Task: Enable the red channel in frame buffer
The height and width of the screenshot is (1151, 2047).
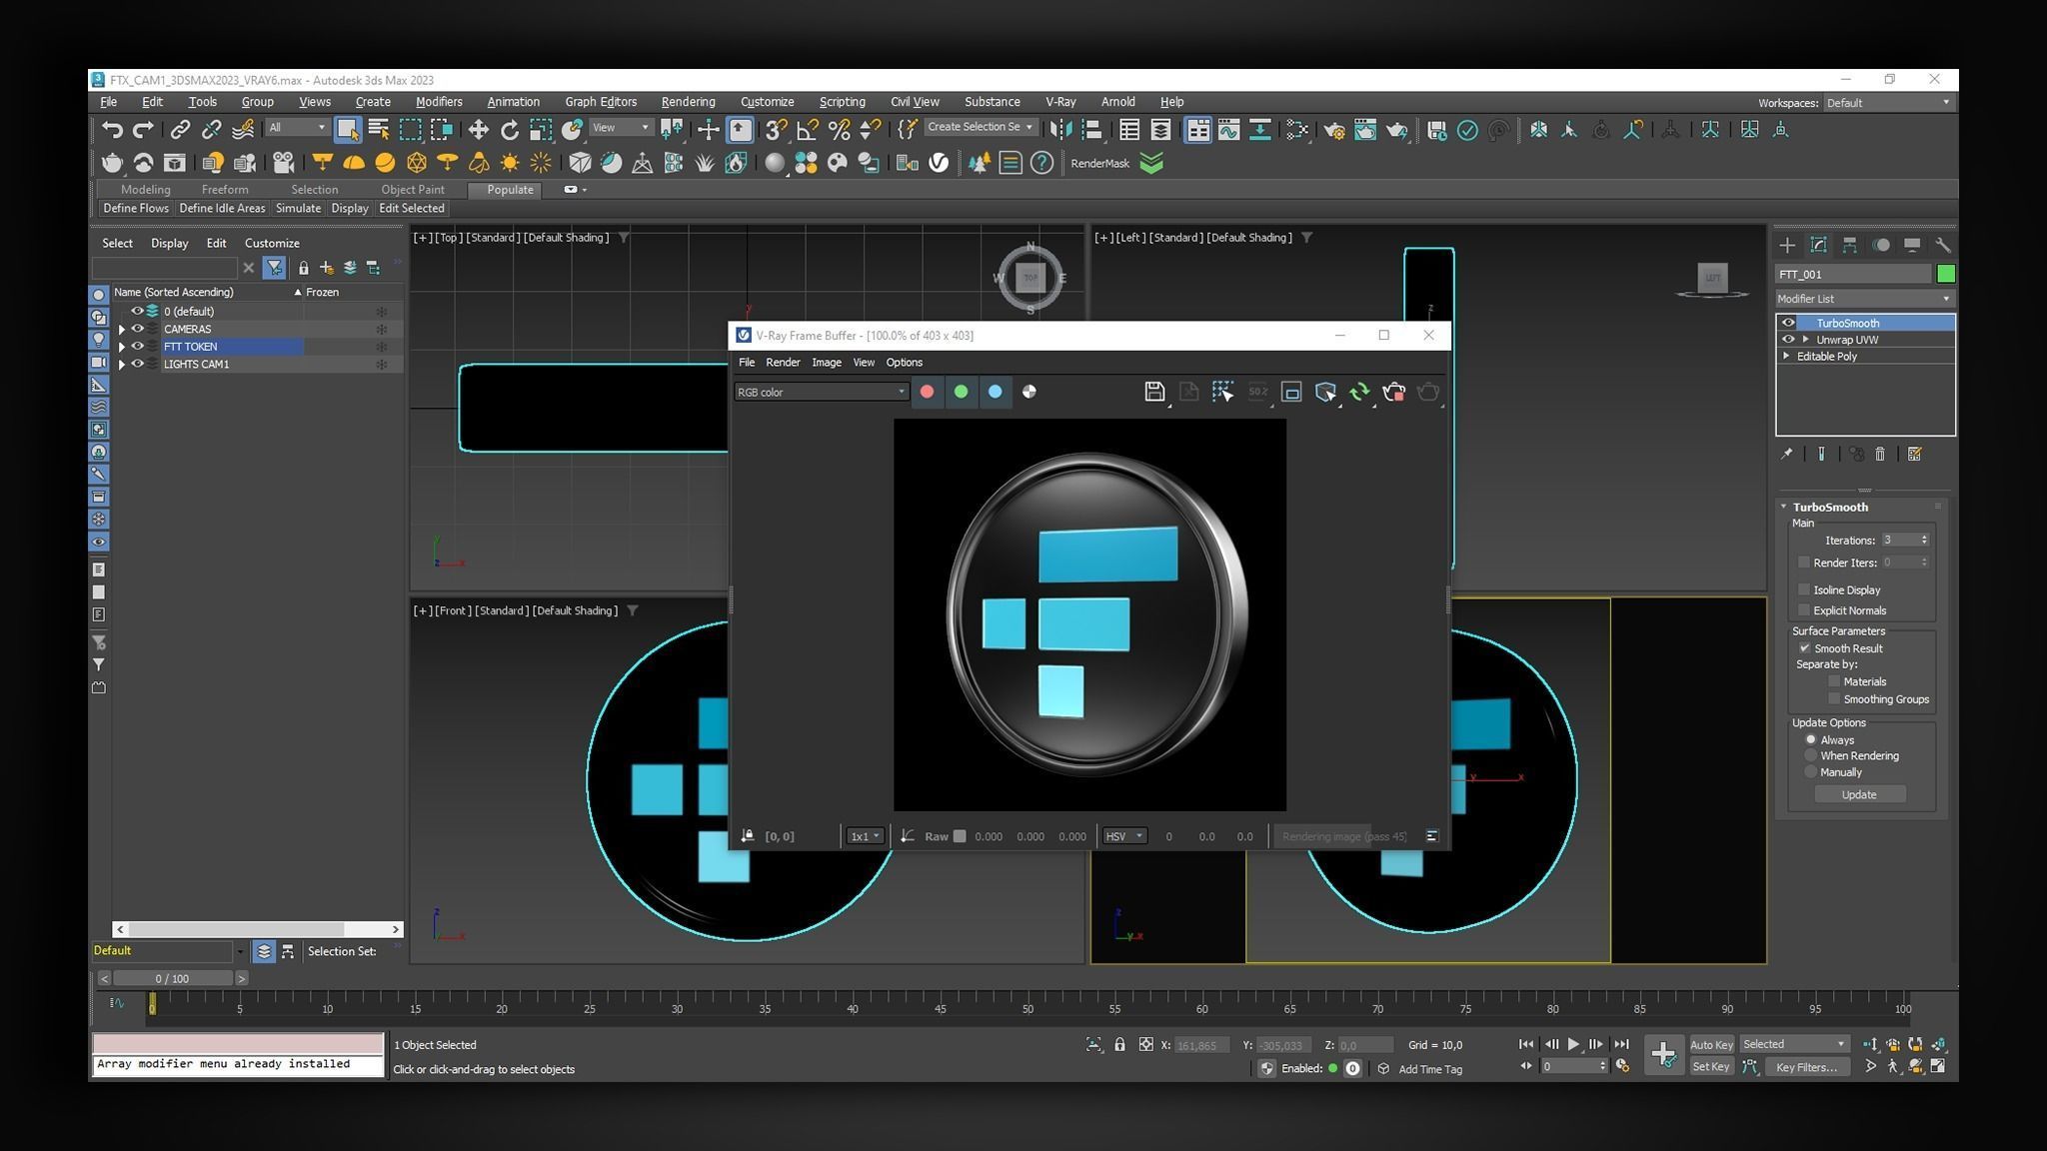Action: 927,392
